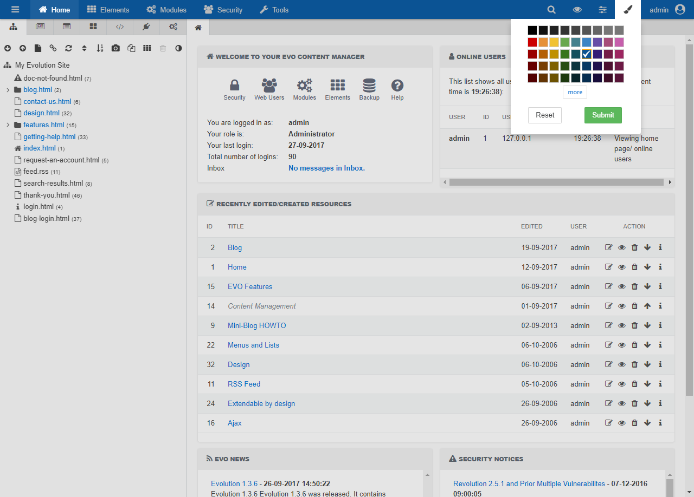Open Backup from the welcome panel

coord(369,88)
